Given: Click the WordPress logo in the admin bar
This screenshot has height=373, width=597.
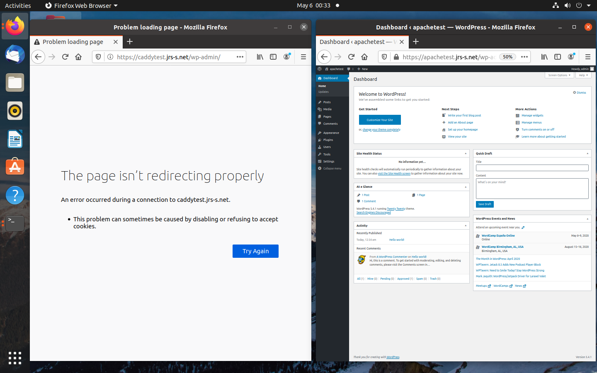Looking at the screenshot, I should (320, 69).
